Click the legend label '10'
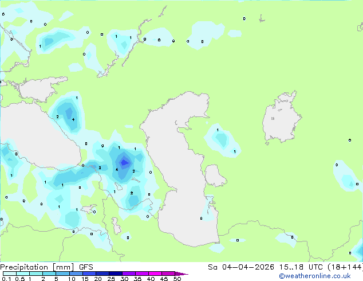This screenshot has height=281, width=363. (x=72, y=279)
